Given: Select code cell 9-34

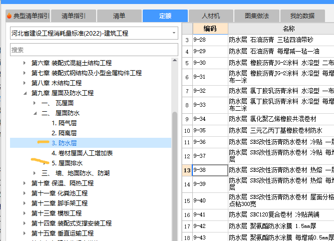Looking at the screenshot, I should [x=210, y=119].
